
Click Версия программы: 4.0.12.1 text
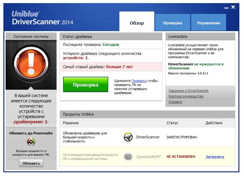coord(188,73)
